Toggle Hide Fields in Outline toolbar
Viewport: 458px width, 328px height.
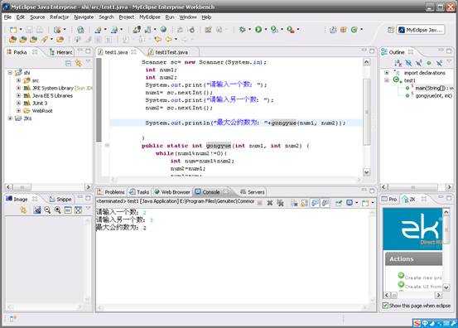(x=408, y=62)
